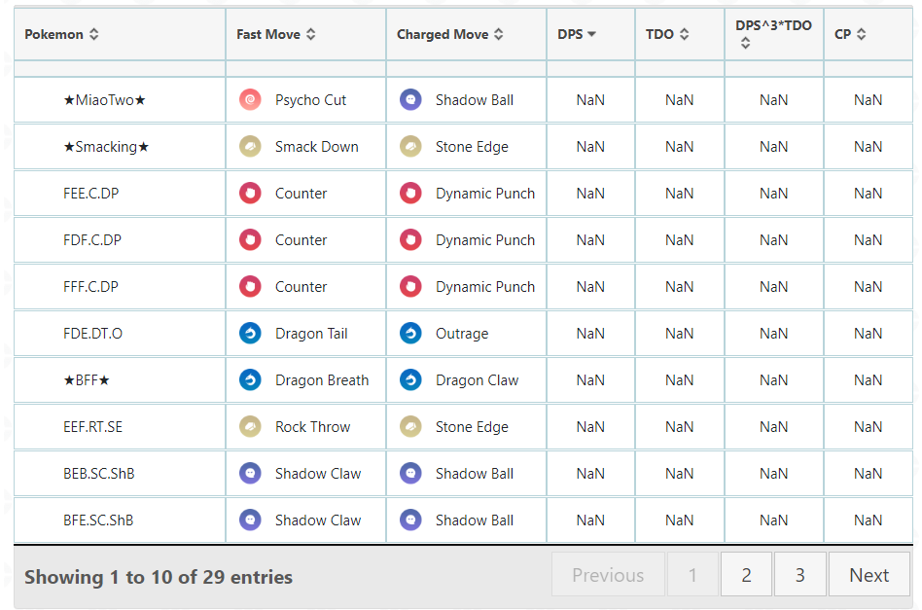Click the Dragon type icon beside Dragon Tail
Image resolution: width=922 pixels, height=610 pixels.
[x=250, y=333]
